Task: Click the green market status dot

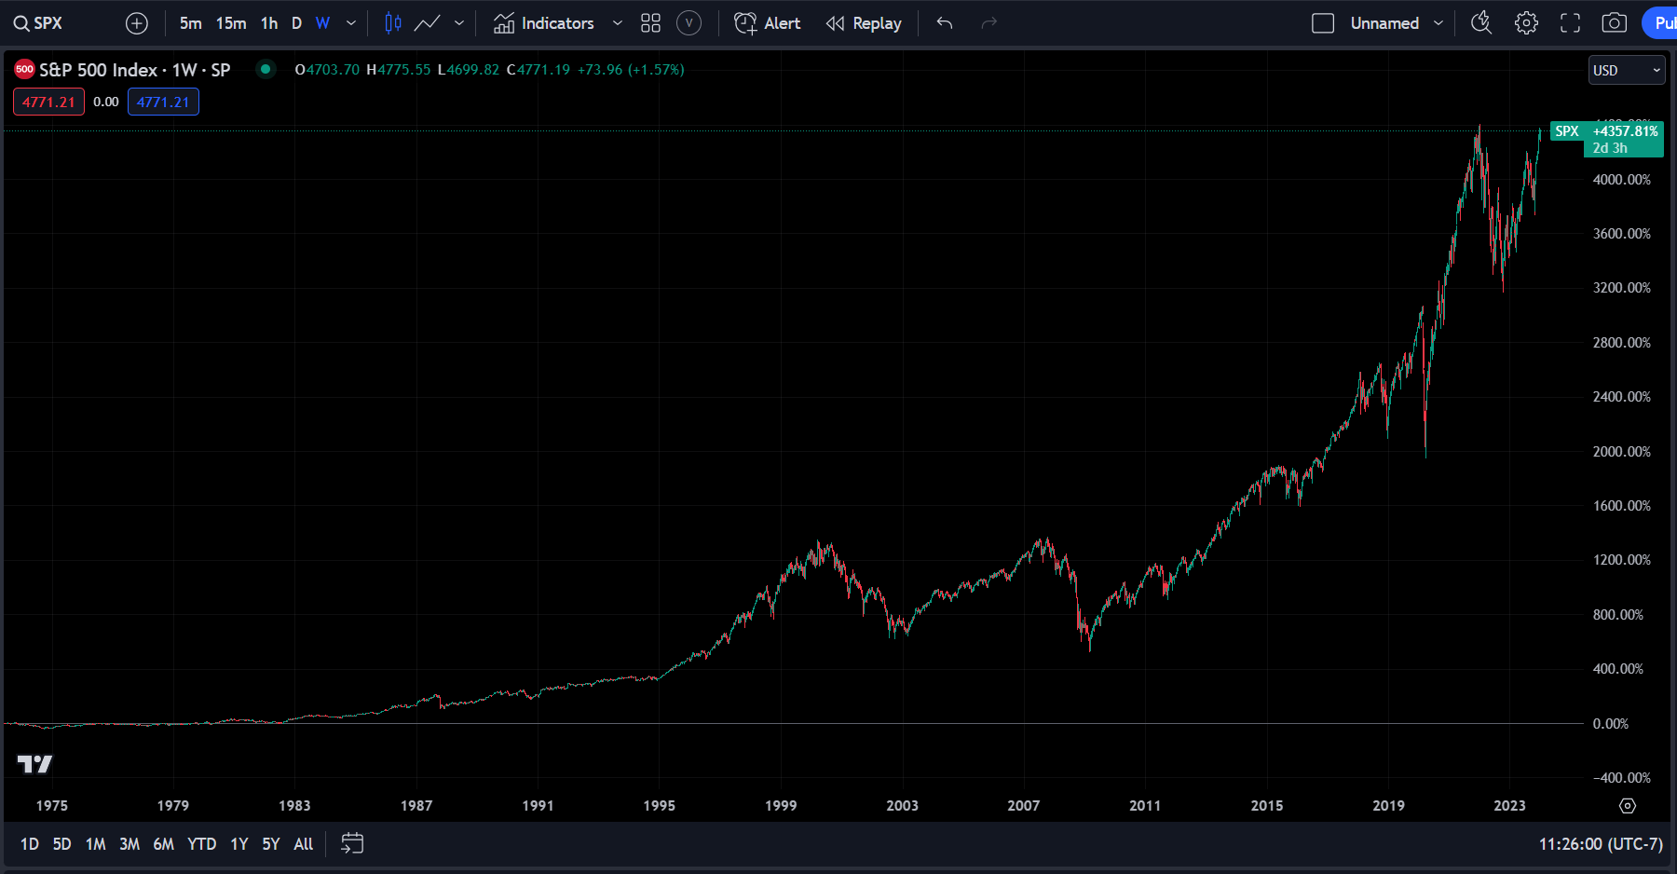Action: point(266,69)
